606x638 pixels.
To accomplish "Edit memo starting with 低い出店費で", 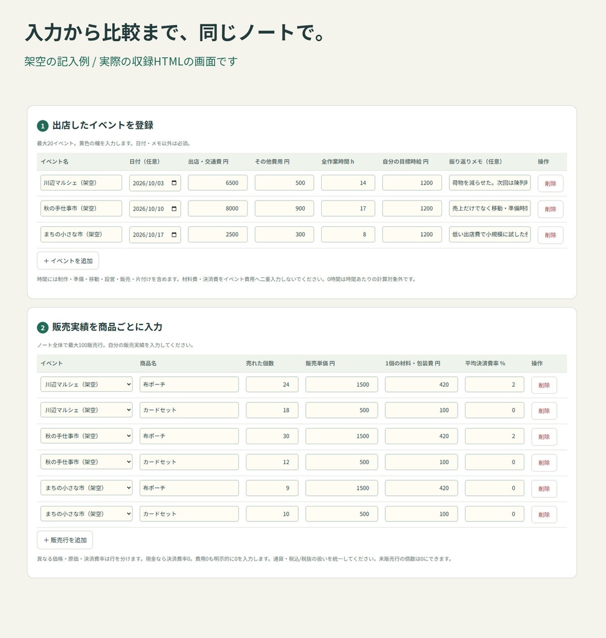I will click(x=489, y=234).
